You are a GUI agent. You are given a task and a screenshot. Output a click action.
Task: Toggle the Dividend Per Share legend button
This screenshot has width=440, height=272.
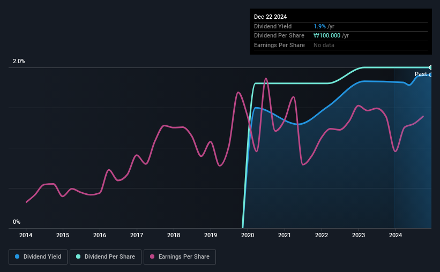pyautogui.click(x=106, y=257)
